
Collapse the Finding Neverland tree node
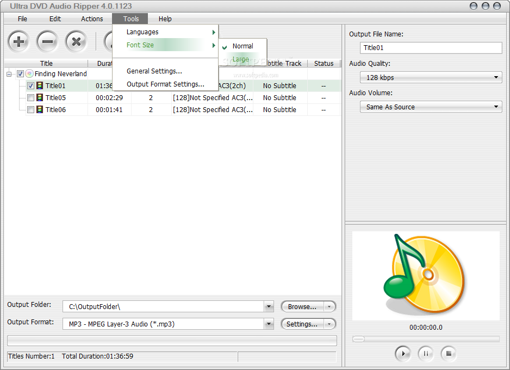coord(9,74)
